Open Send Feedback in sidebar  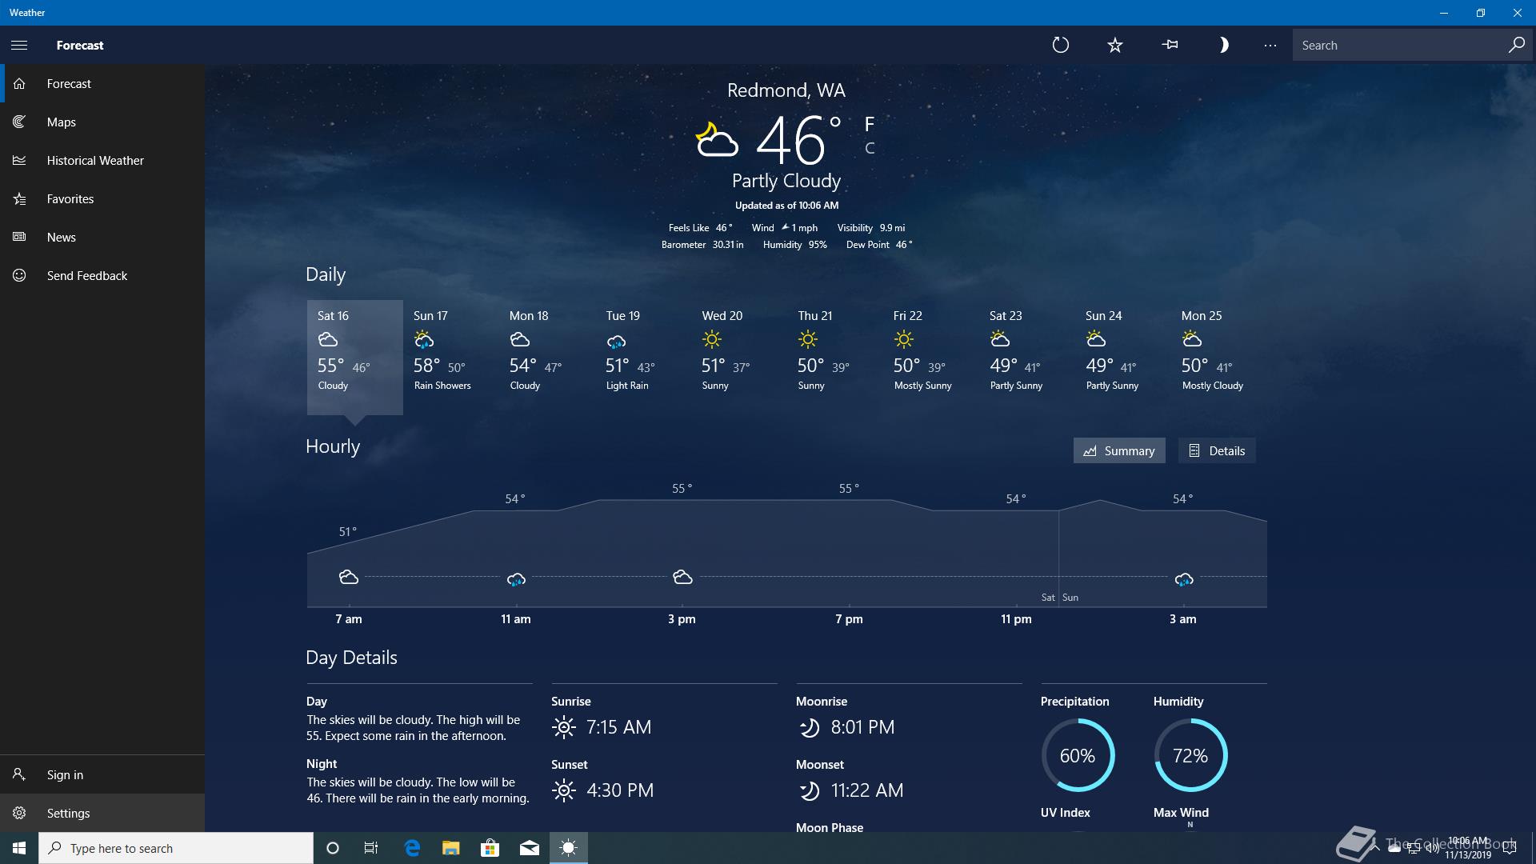(102, 275)
